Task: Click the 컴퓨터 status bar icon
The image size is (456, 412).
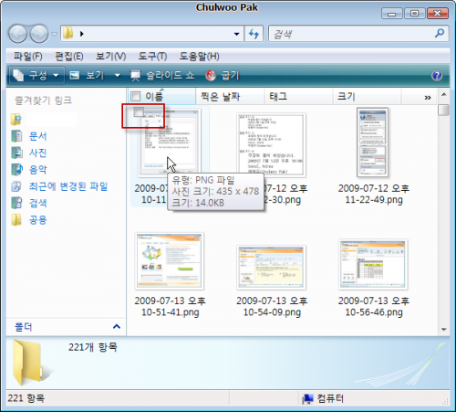Action: (x=307, y=398)
